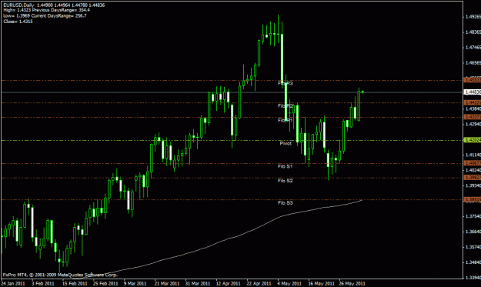
Task: Click the 1.43840 price axis value
Action: (473, 108)
